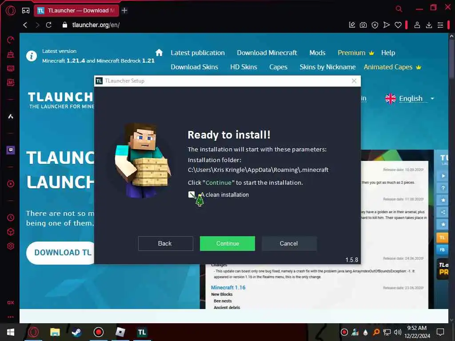Search tabs with the magnifier icon

click(x=399, y=9)
